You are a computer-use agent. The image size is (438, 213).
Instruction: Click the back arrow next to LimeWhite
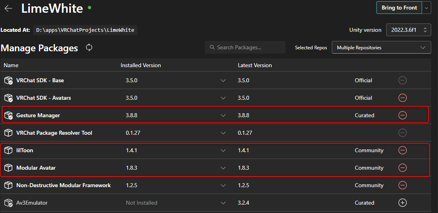pos(8,8)
